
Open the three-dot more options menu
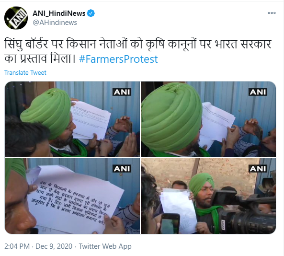272,13
